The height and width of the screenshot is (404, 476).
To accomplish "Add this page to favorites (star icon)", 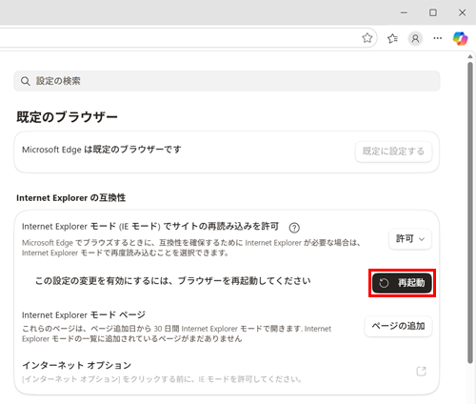I will tap(367, 38).
